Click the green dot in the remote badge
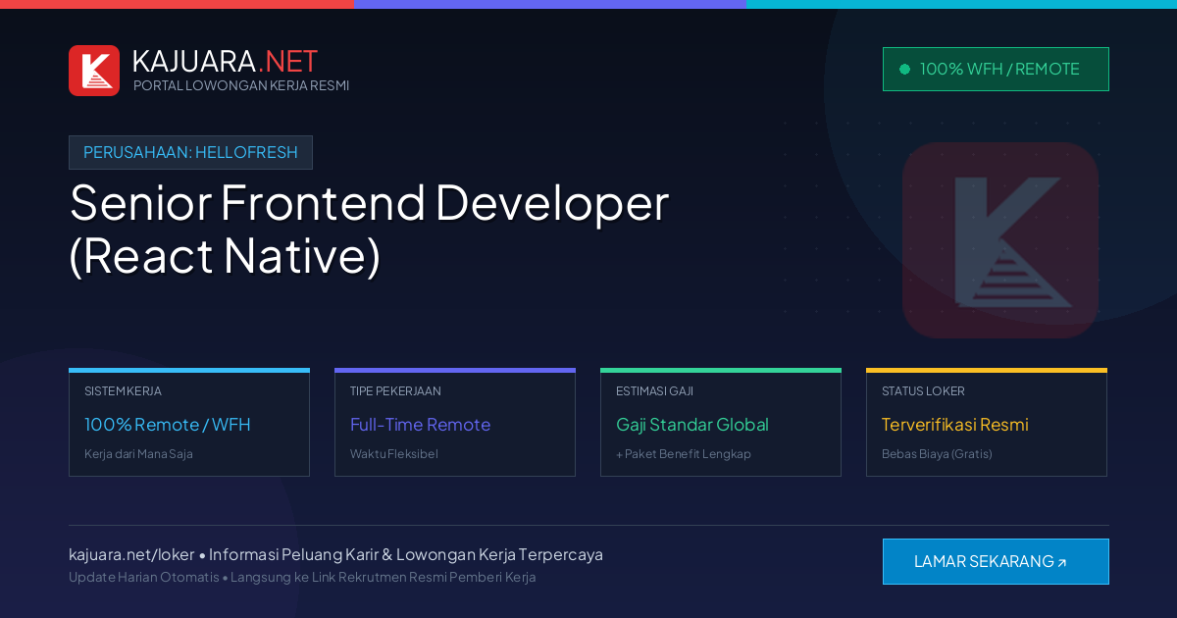The height and width of the screenshot is (618, 1177). (x=904, y=70)
